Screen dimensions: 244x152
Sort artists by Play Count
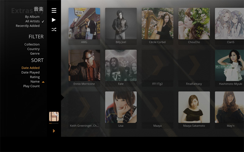pos(31,86)
